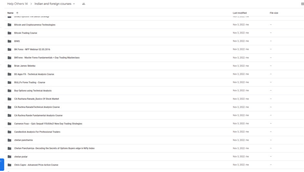Screen dimensions: 304x172
Task: Click folder icon for Chetan Panchamiya Decoding Secrets
Action: (9, 148)
